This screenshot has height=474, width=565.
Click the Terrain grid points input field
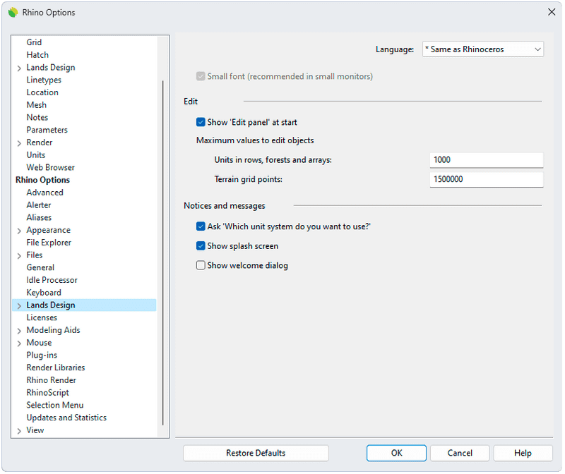click(486, 180)
